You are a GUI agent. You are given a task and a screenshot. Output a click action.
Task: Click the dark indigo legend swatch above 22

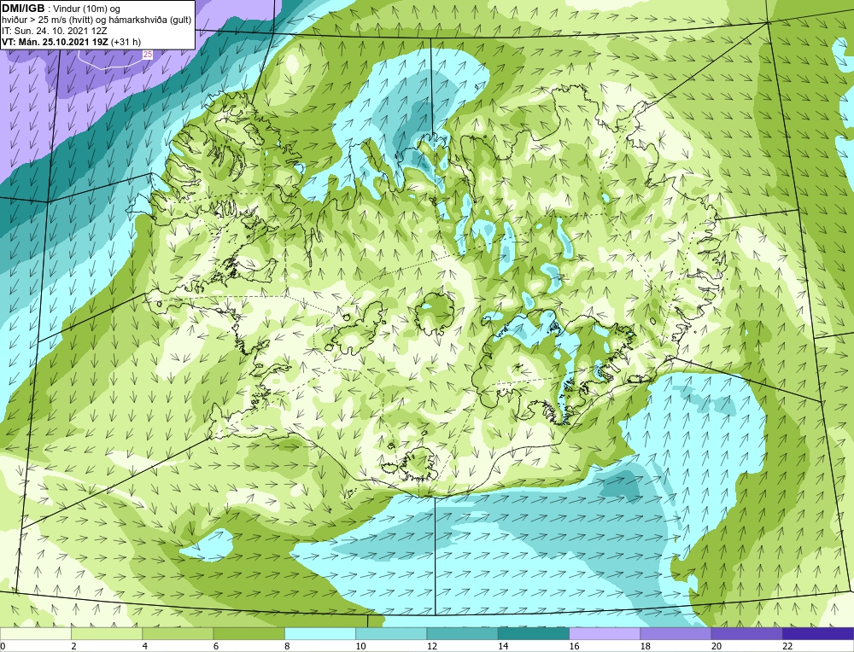(x=818, y=634)
